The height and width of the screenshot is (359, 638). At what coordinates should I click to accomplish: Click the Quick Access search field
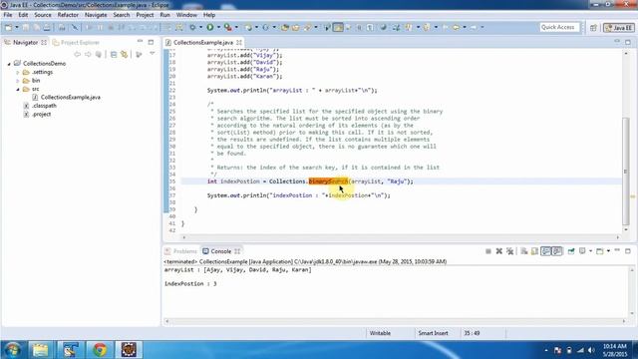tap(559, 27)
